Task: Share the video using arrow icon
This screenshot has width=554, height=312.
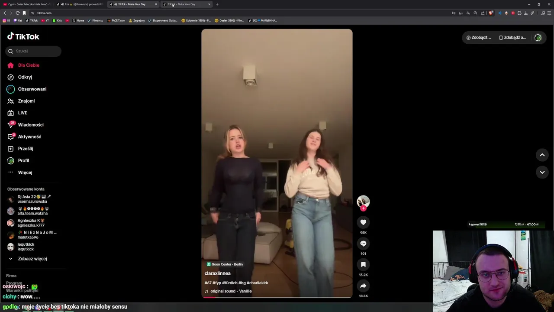Action: (x=363, y=286)
